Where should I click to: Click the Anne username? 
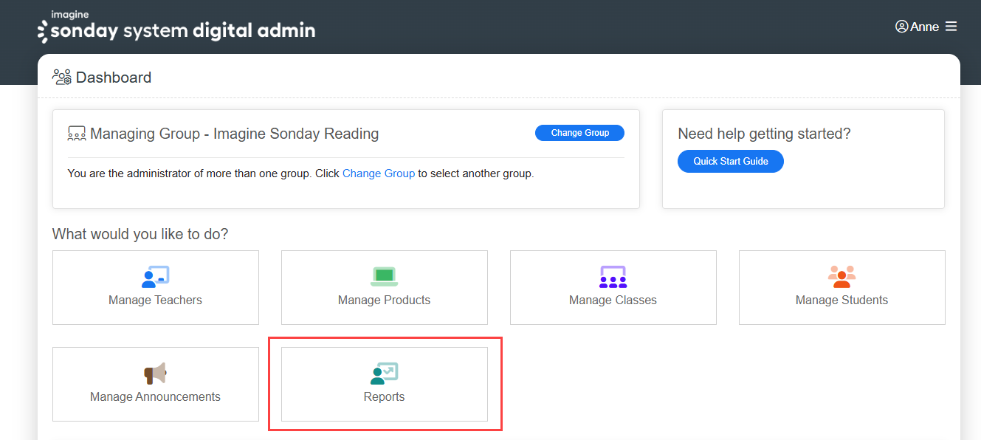(925, 27)
